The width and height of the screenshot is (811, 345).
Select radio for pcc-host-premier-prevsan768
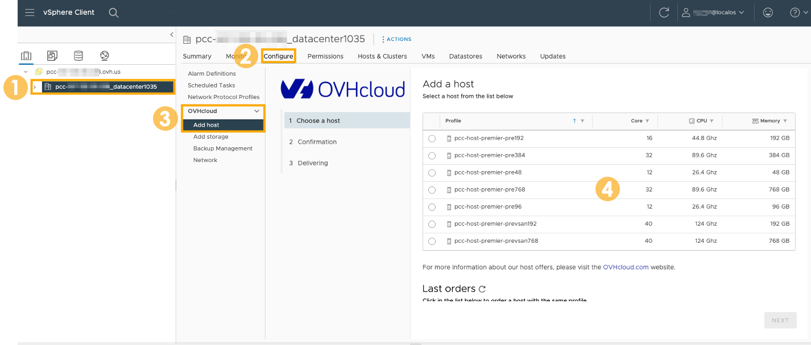[432, 241]
